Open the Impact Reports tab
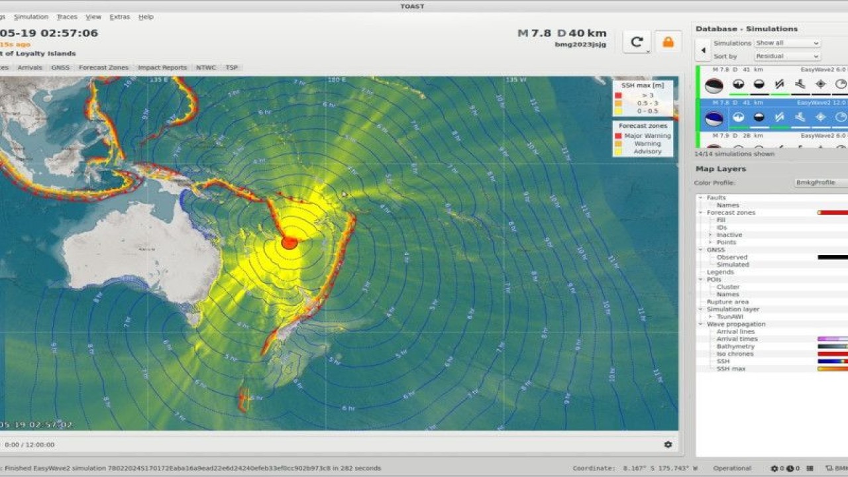The width and height of the screenshot is (848, 477). (x=162, y=68)
